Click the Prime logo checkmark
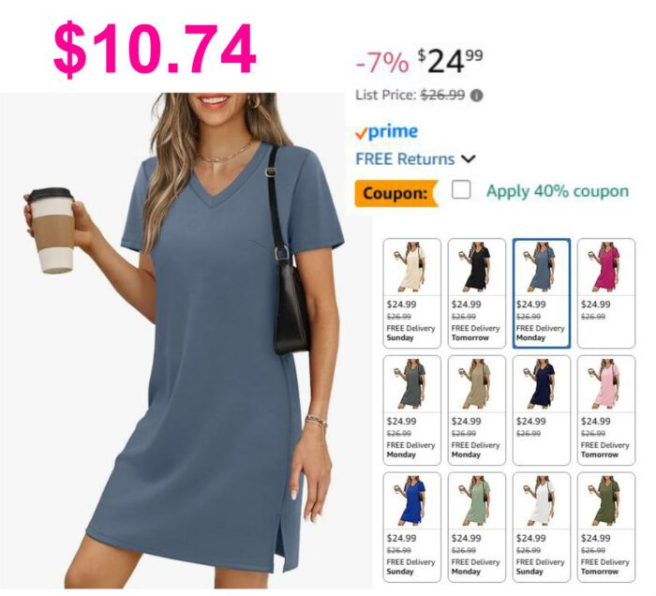Image resolution: width=656 pixels, height=596 pixels. click(x=361, y=133)
